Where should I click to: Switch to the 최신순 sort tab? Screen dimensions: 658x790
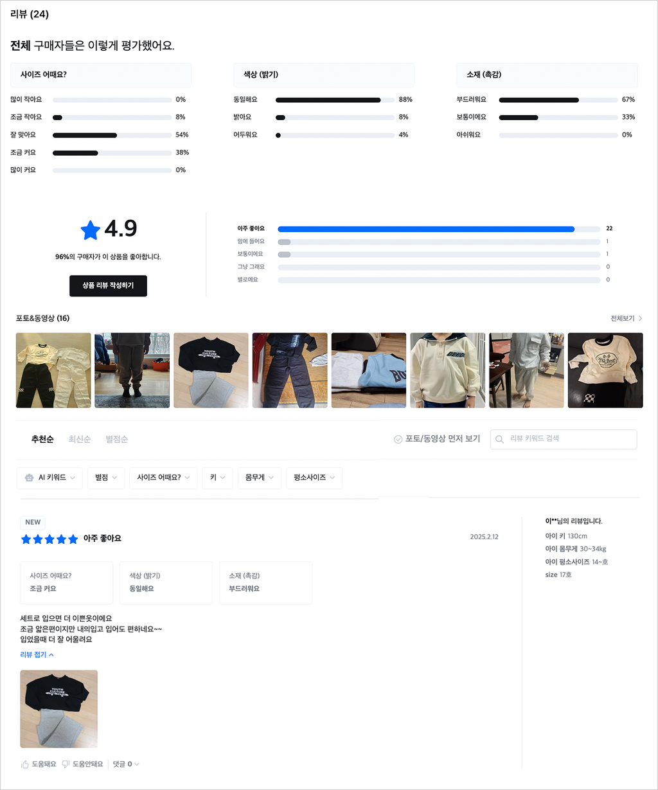pyautogui.click(x=80, y=439)
